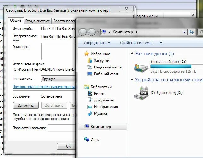Click the 37,1 ГБ свободно text

(x=173, y=71)
